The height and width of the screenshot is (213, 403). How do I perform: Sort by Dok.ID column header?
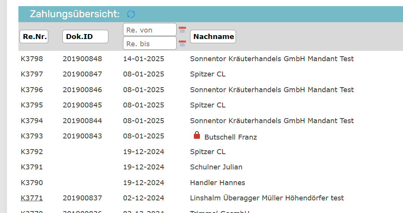[85, 37]
